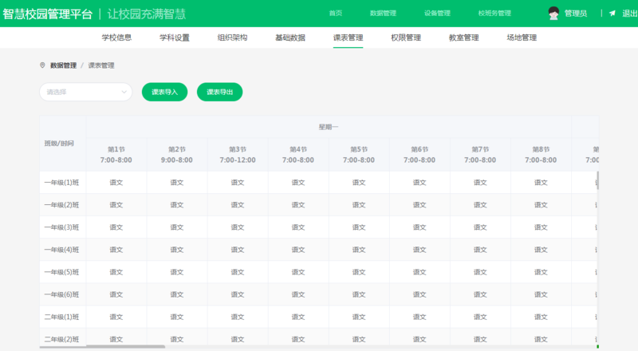Select 一年级(1)班 第1节 语文 cell

click(x=116, y=183)
